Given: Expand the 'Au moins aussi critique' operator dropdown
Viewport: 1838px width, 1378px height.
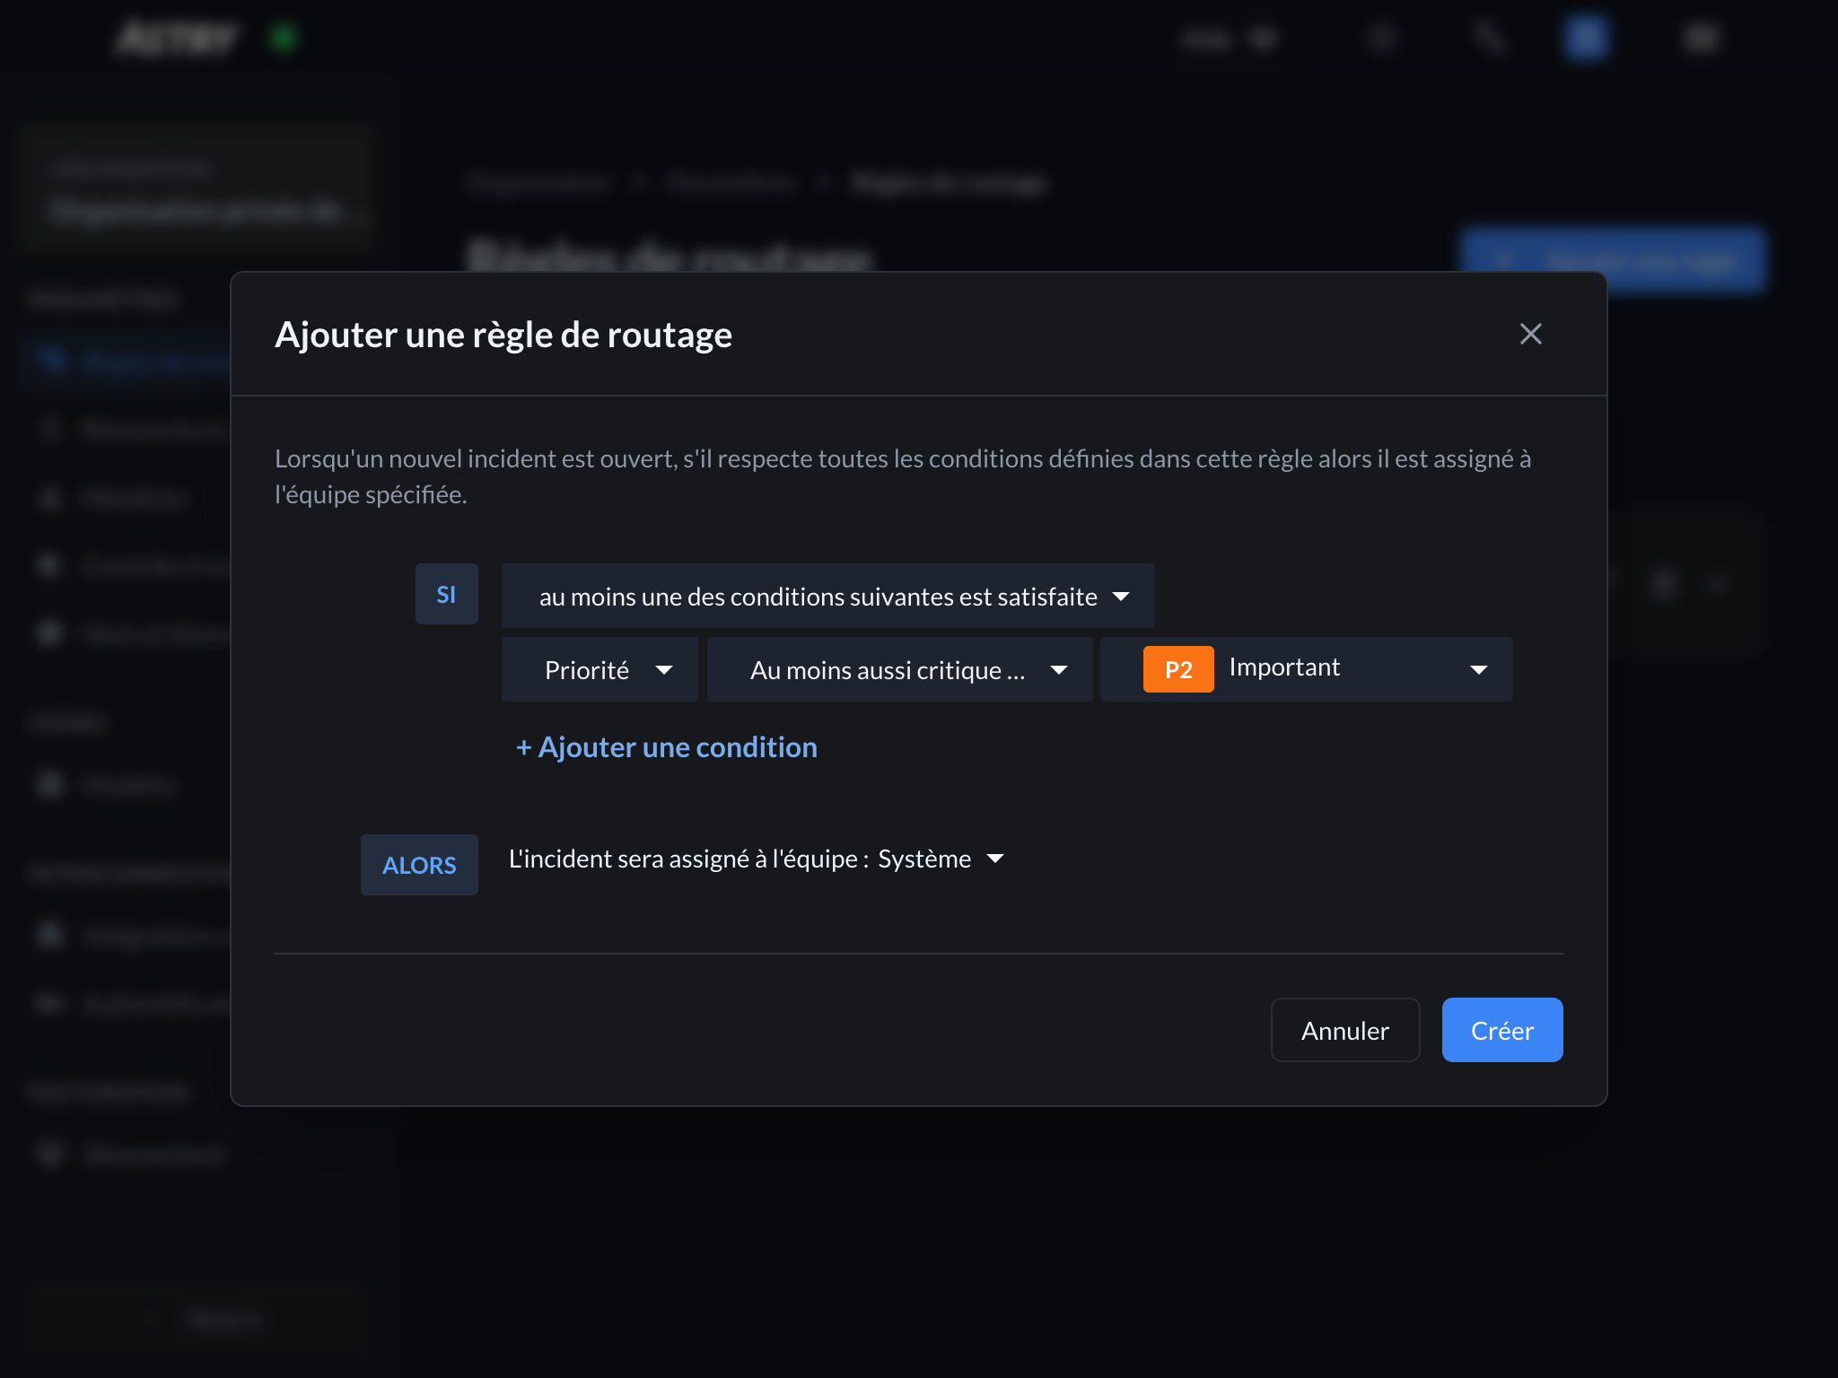Looking at the screenshot, I should (899, 670).
